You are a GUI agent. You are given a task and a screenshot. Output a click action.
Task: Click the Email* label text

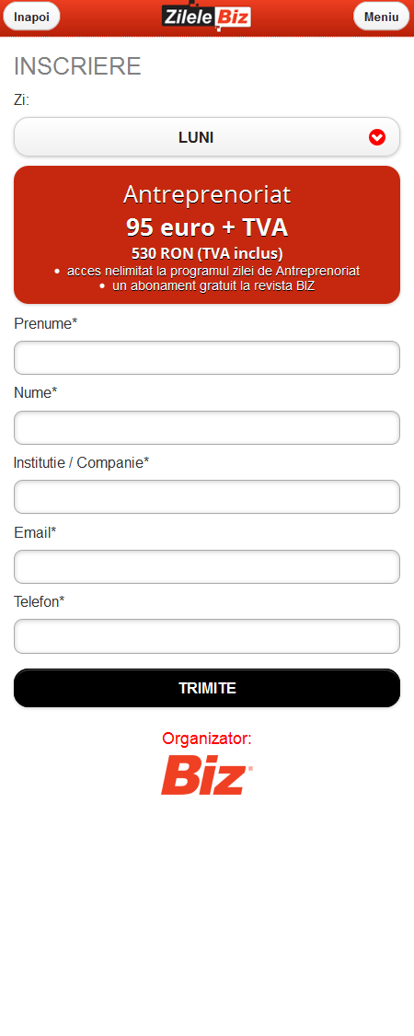coord(35,532)
